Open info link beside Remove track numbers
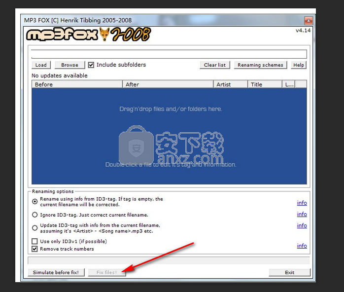Image resolution: width=344 pixels, height=292 pixels. point(302,246)
